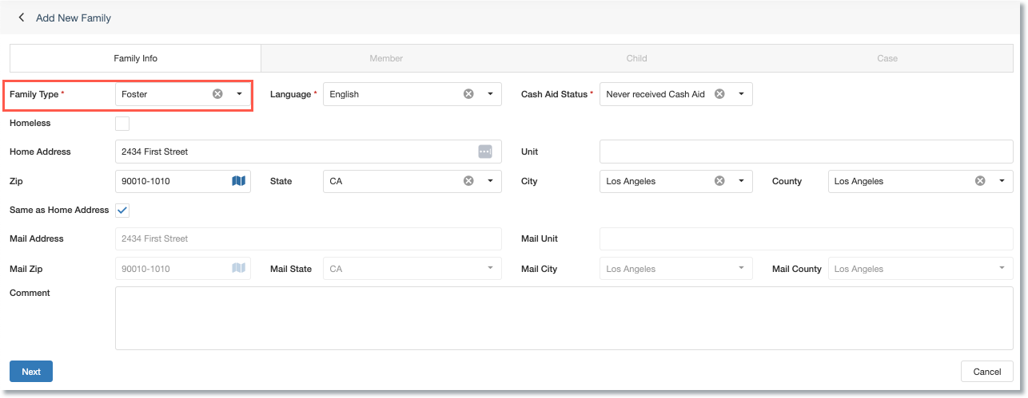Clear the State CA selection
This screenshot has height=398, width=1028.
pyautogui.click(x=468, y=181)
